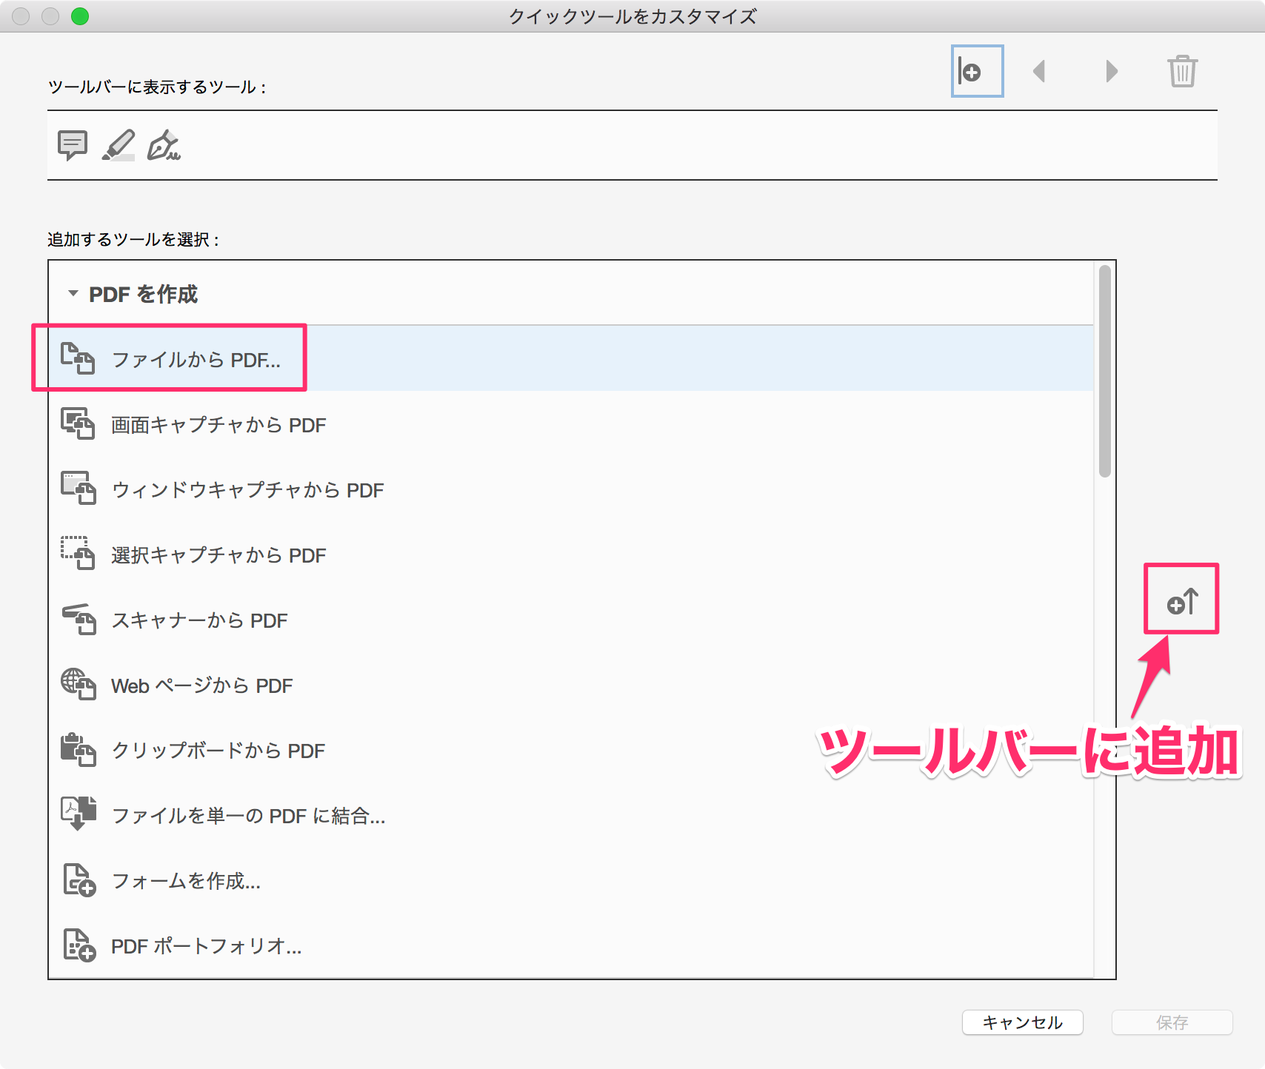Image resolution: width=1265 pixels, height=1069 pixels.
Task: Click the move right arrow icon
Action: tap(1111, 71)
